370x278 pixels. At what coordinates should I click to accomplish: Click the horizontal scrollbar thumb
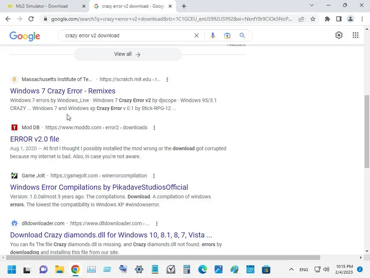click(x=163, y=257)
